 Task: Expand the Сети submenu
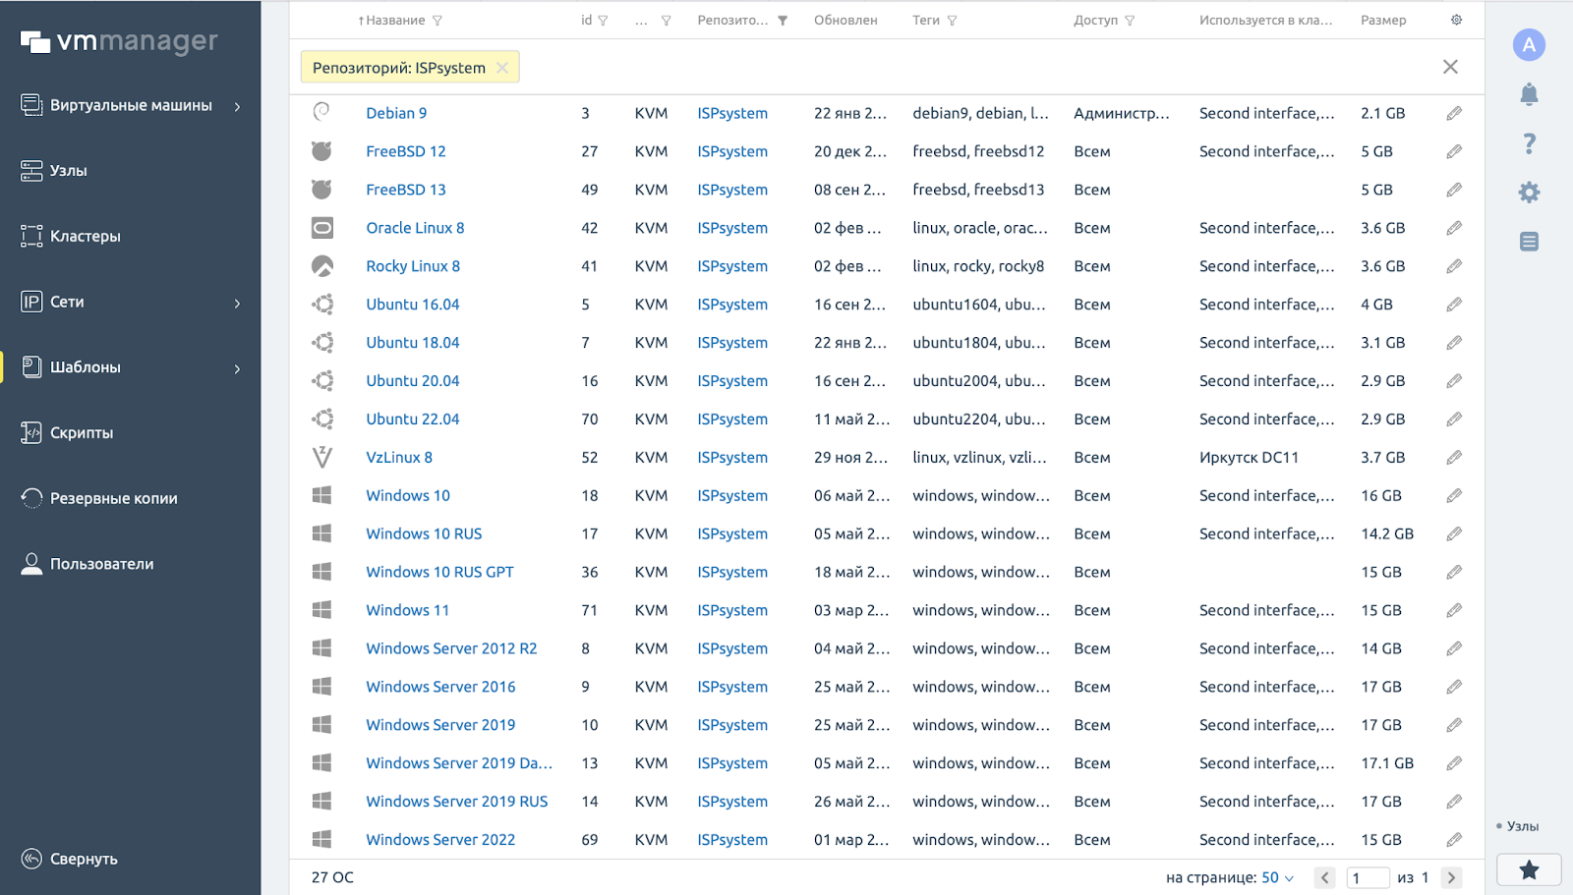coord(237,303)
